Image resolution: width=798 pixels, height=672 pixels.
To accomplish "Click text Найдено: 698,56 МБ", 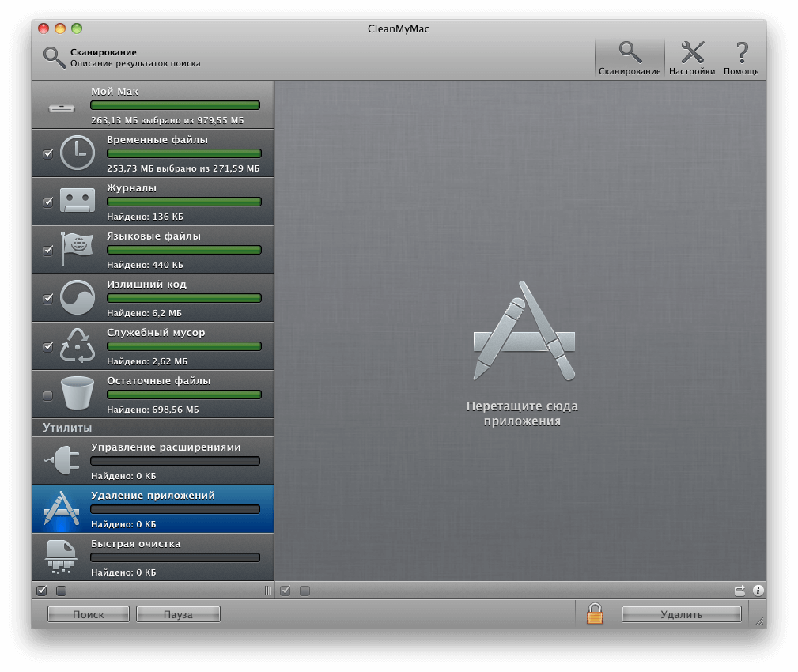I will tap(153, 410).
